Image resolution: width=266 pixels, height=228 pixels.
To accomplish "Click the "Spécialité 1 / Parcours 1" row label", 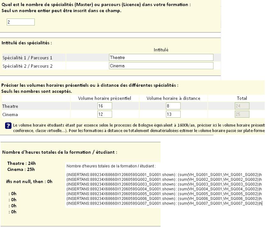I will coord(27,58).
